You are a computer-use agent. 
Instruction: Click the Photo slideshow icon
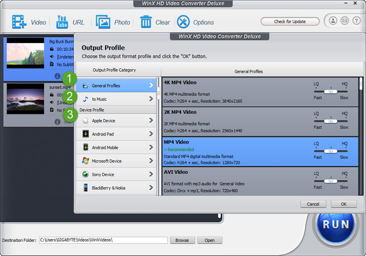(x=103, y=22)
